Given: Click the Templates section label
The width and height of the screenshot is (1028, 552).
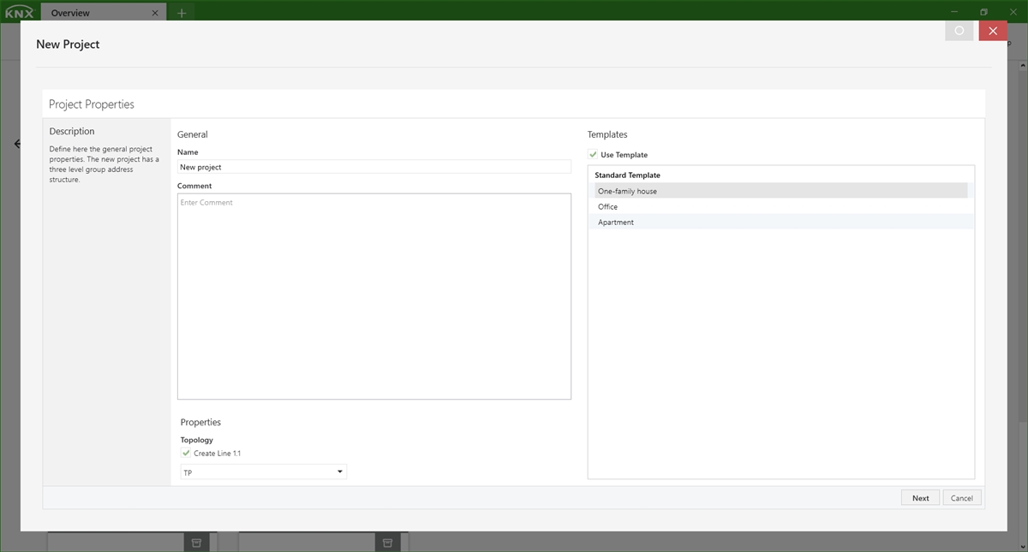Looking at the screenshot, I should point(607,134).
